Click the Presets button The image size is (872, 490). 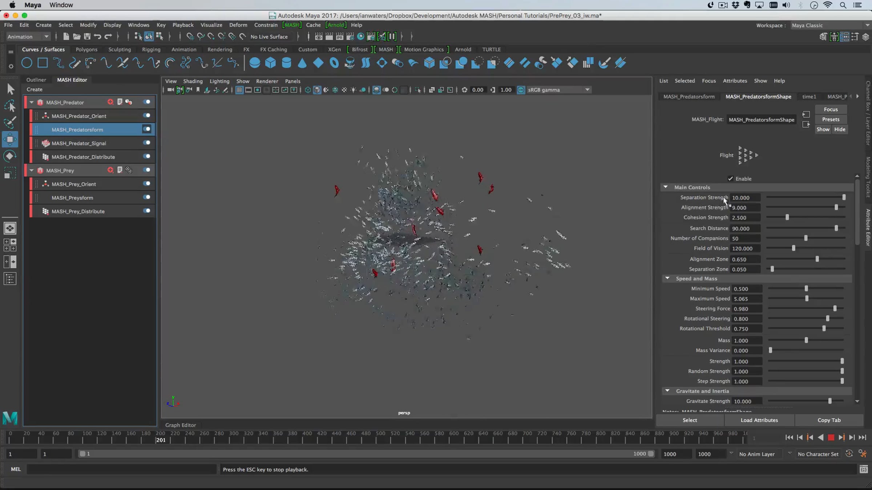click(831, 119)
